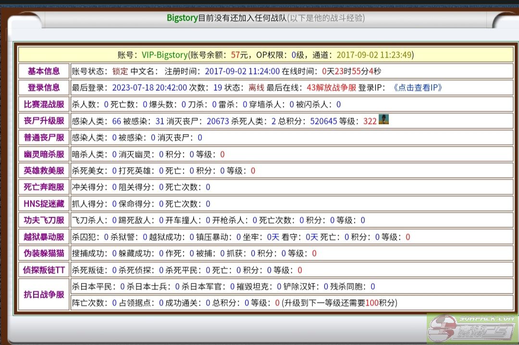Open the 越狱暴动服 label
Screen dimensions: 519x345
[44, 237]
